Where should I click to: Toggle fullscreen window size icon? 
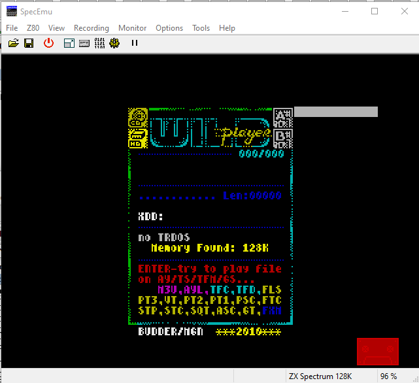point(69,43)
